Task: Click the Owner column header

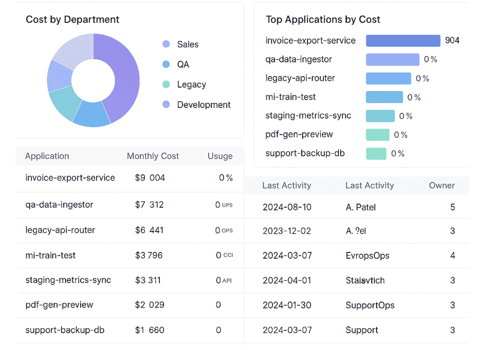Action: pyautogui.click(x=441, y=185)
